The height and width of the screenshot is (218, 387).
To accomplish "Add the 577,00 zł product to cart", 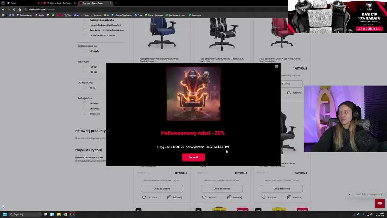I will (x=282, y=189).
